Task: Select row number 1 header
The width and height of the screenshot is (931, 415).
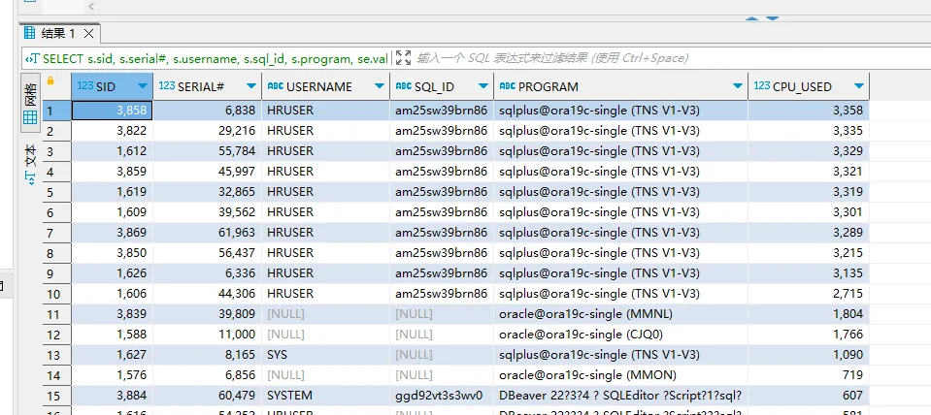Action: tap(57, 111)
